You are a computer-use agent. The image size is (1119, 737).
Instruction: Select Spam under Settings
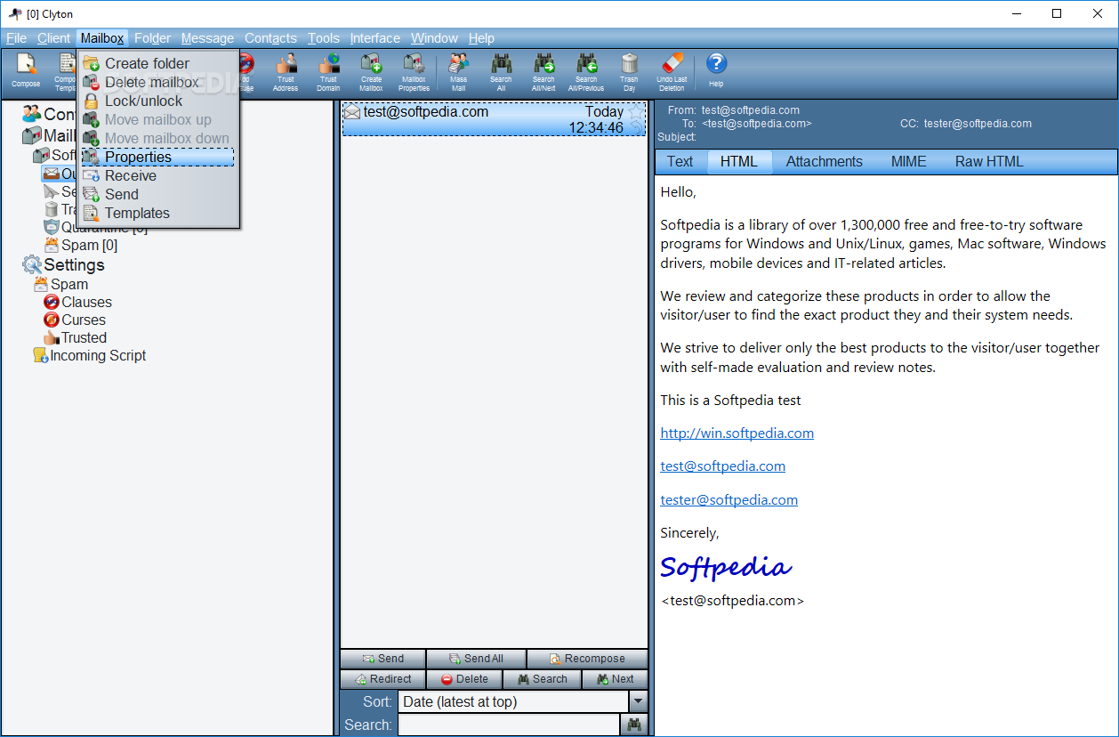(x=60, y=285)
